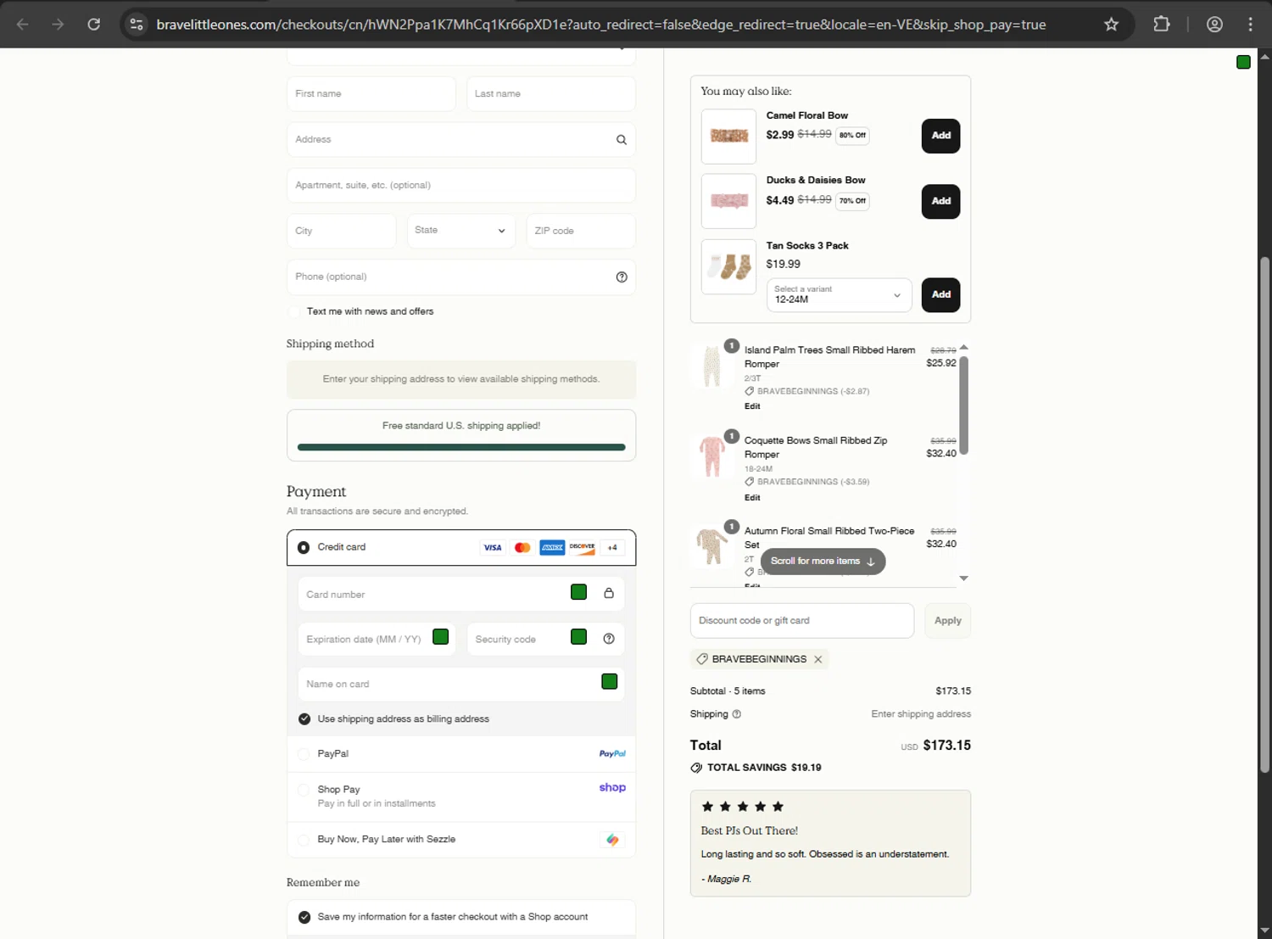Screen dimensions: 1272x939
Task: Click Visa card logo
Action: pyautogui.click(x=493, y=548)
